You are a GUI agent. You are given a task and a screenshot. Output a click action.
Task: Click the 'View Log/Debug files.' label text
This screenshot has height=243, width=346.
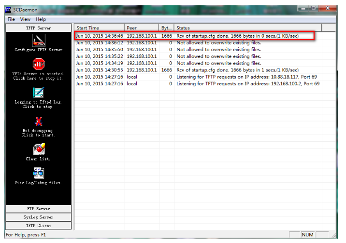click(x=38, y=183)
